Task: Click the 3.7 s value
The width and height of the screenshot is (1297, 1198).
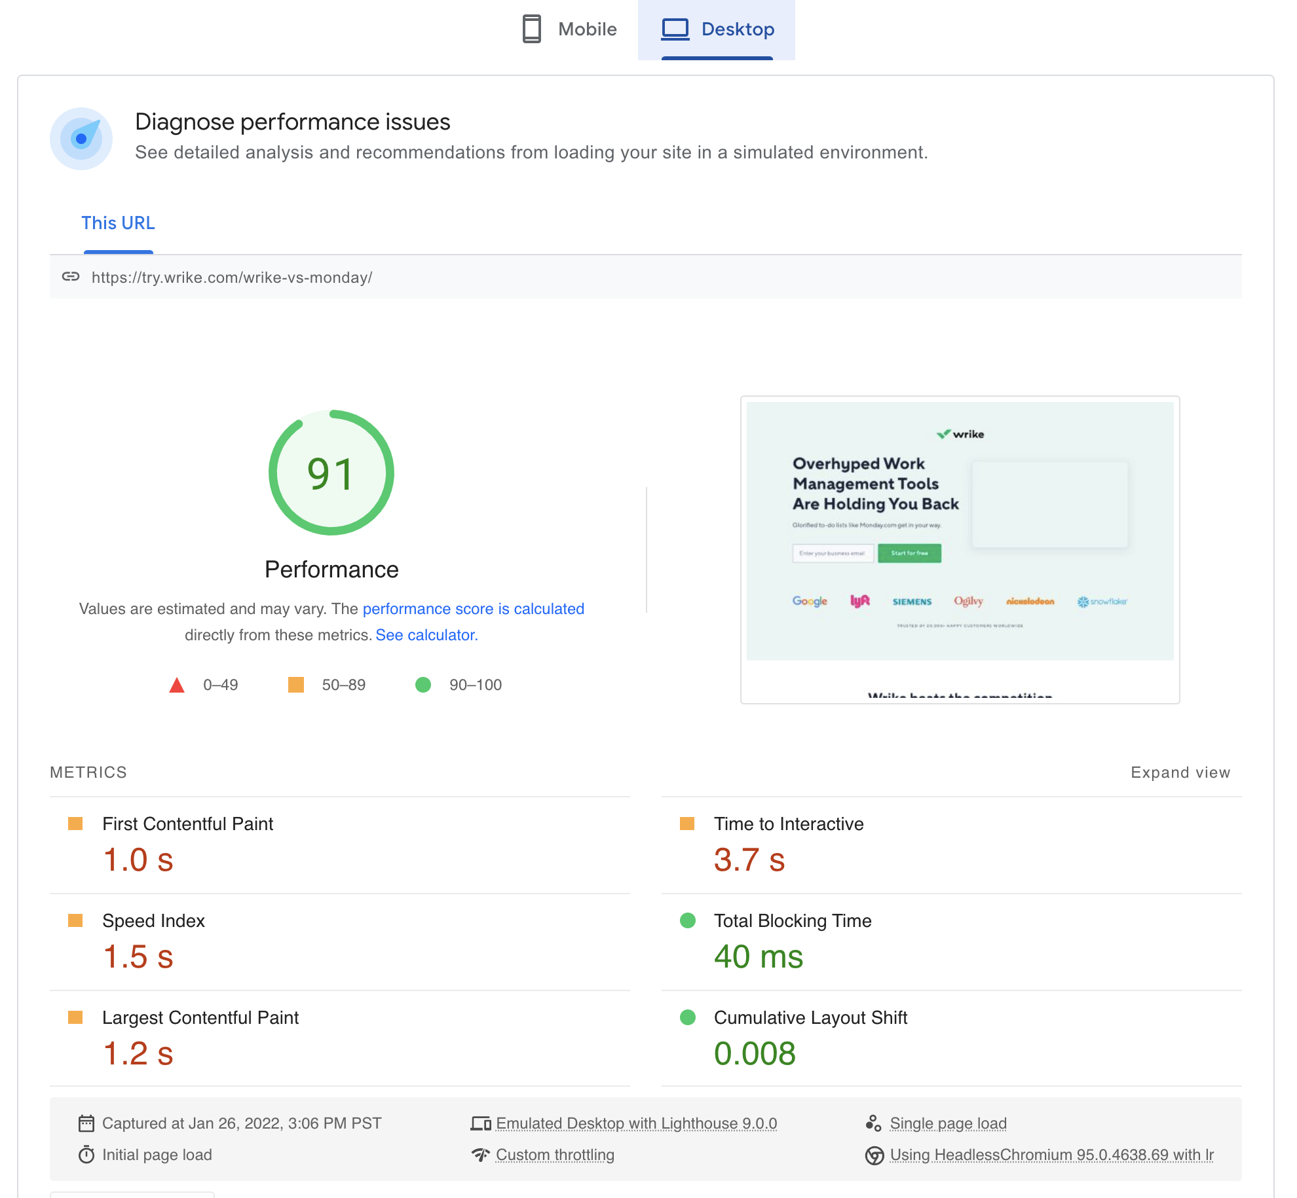Action: click(x=749, y=860)
